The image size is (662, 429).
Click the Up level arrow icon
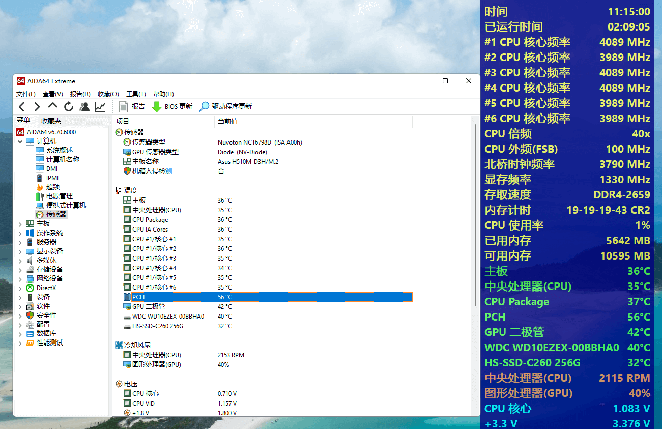53,106
